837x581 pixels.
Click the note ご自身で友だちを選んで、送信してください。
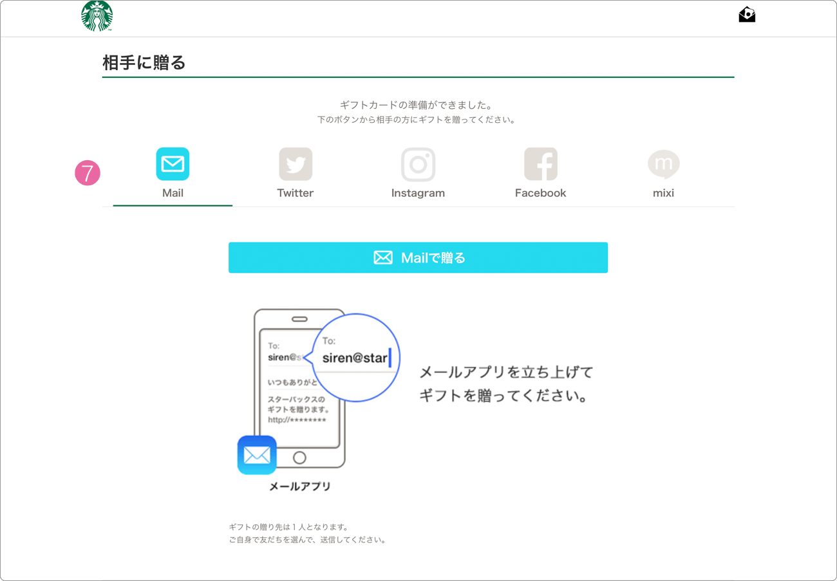[x=308, y=540]
